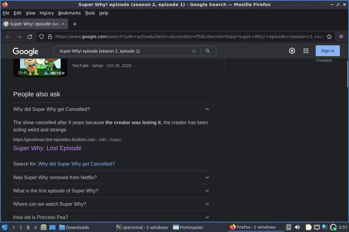Clear the Google search box text
Image resolution: width=349 pixels, height=232 pixels.
[x=194, y=51]
